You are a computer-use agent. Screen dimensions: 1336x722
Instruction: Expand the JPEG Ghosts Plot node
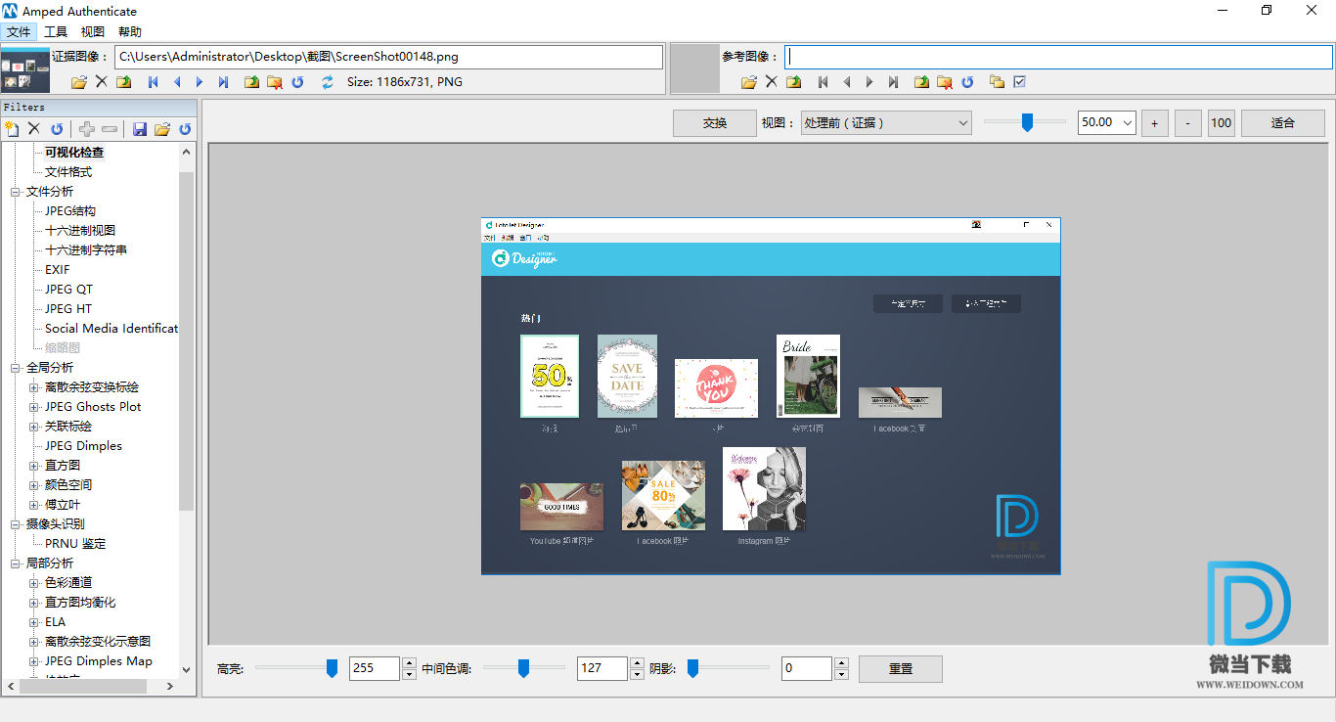[34, 407]
